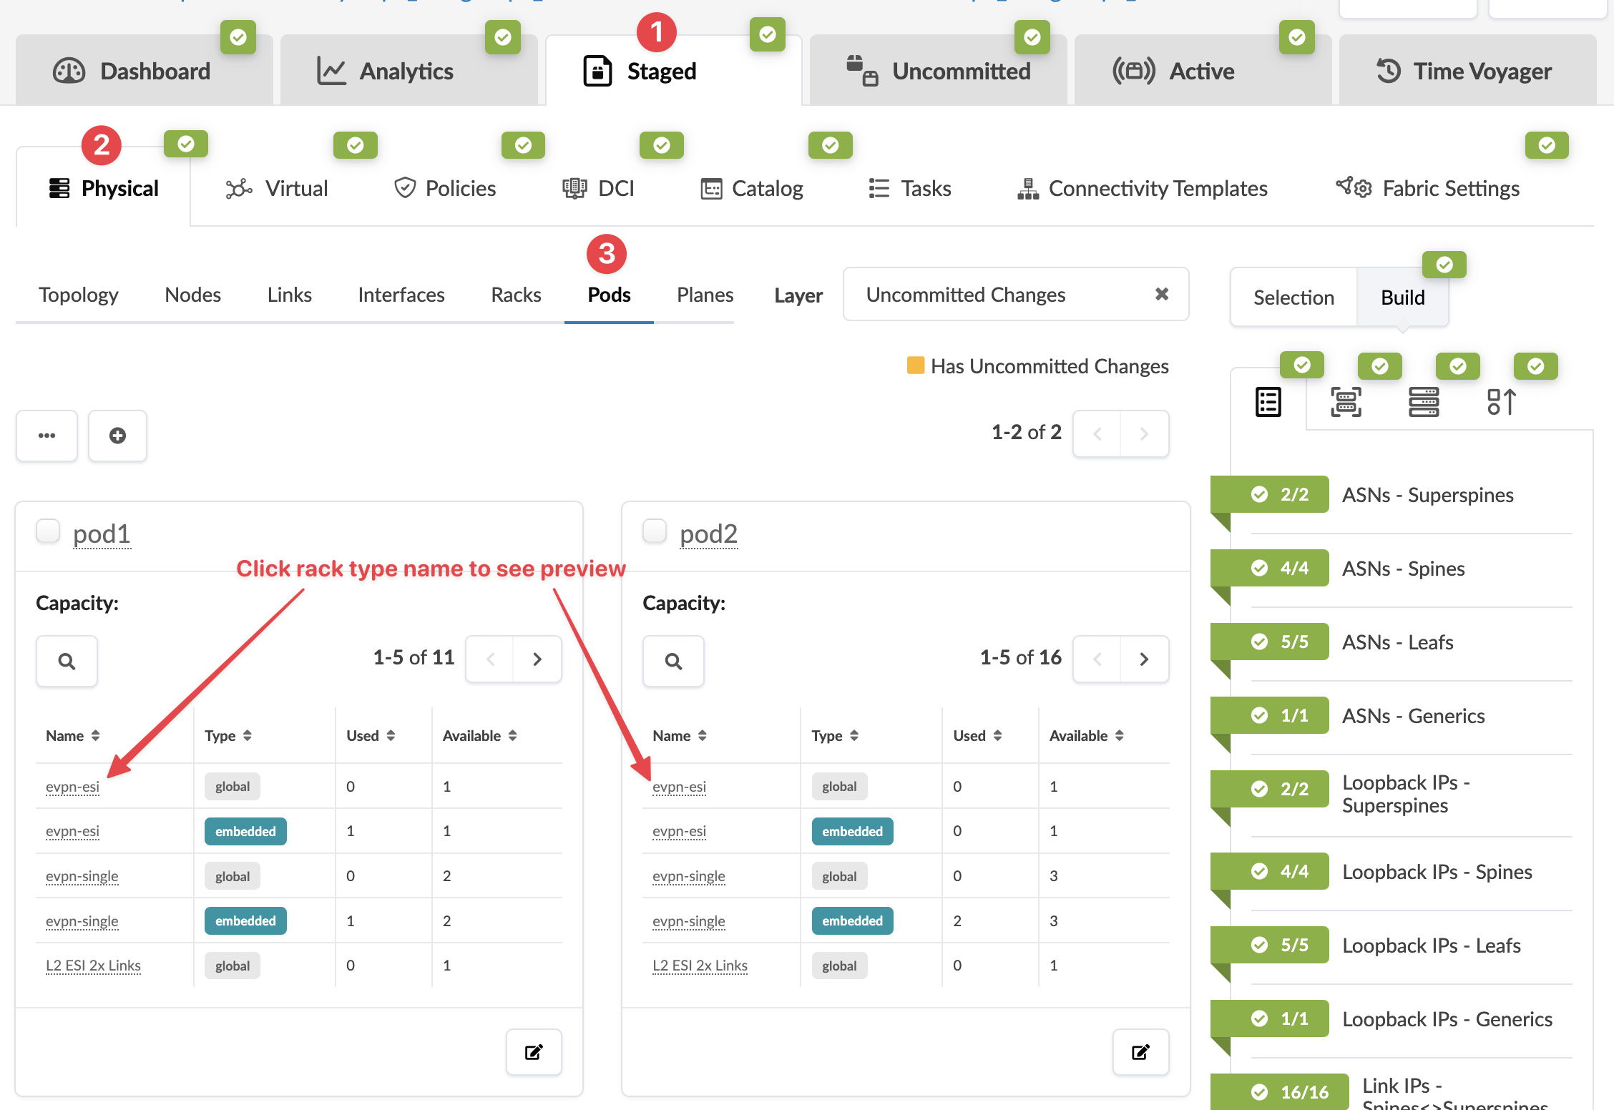Open the search for pod1 capacity table
The width and height of the screenshot is (1614, 1110).
click(67, 661)
